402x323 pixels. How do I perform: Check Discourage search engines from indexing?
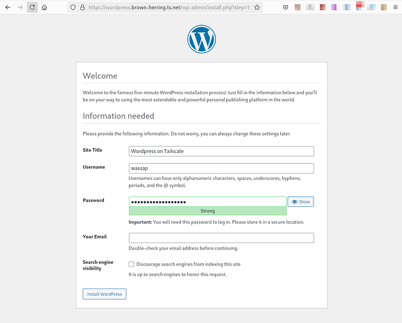coord(132,264)
